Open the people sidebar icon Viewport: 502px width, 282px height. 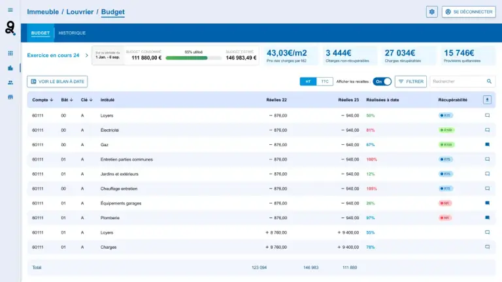pos(10,82)
